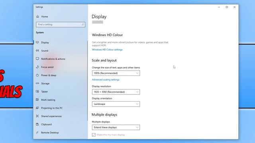The height and width of the screenshot is (143, 255).
Task: Maximize the Settings window
Action: click(227, 7)
